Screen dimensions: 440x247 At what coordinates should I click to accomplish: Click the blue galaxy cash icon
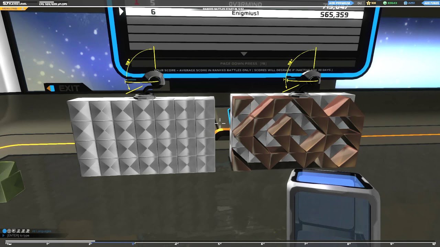[x=405, y=3]
